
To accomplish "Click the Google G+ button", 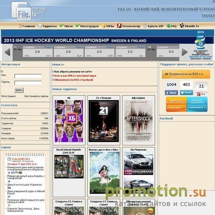I will [201, 94].
